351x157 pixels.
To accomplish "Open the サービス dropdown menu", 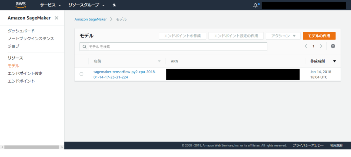I will click(x=50, y=5).
